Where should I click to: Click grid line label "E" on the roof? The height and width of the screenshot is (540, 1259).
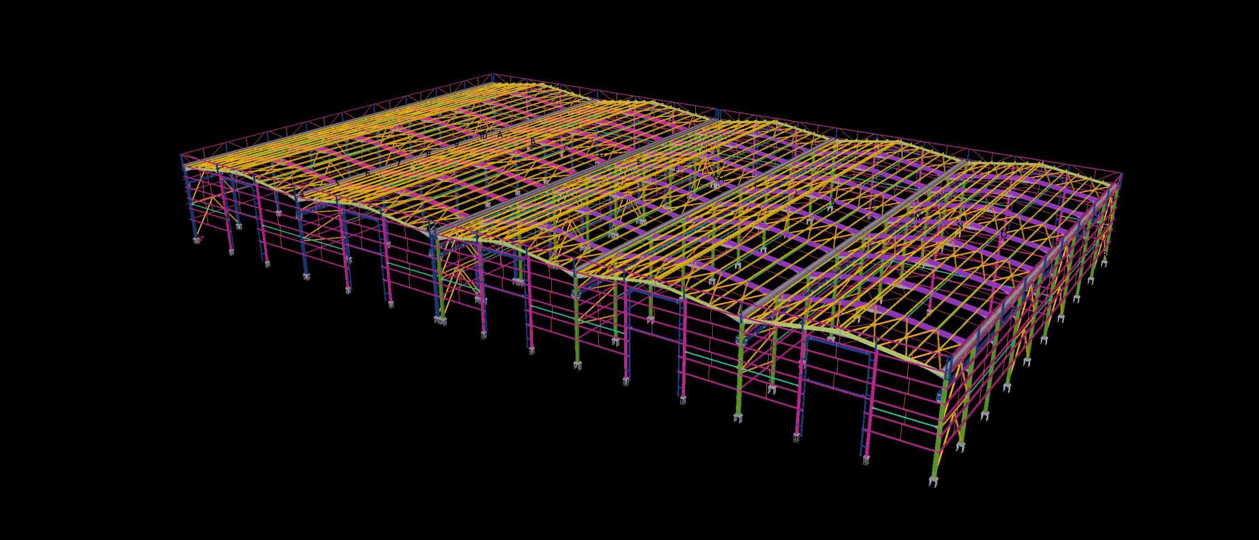(x=639, y=162)
